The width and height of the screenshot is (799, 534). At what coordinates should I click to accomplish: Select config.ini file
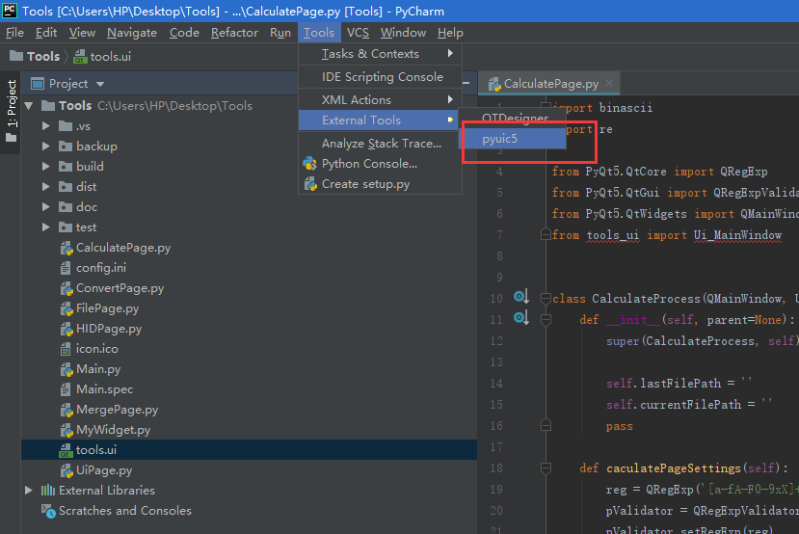click(x=101, y=268)
